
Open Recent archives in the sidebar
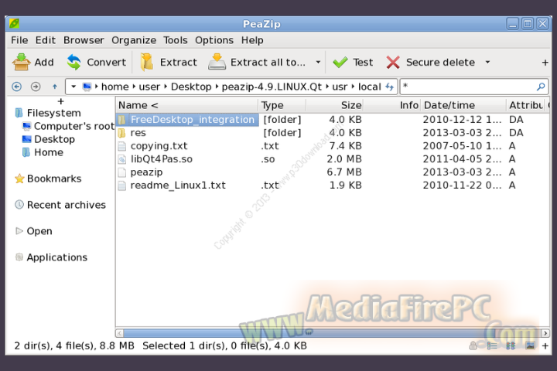[60, 205]
